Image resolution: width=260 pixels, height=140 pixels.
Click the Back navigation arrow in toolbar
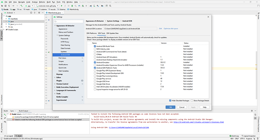[x=14, y=6]
